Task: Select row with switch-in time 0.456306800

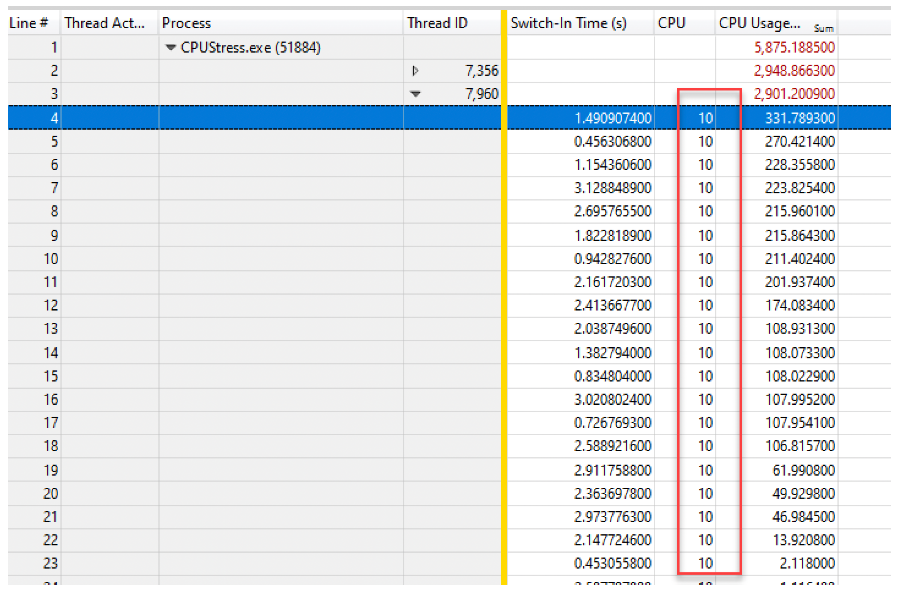Action: [449, 142]
